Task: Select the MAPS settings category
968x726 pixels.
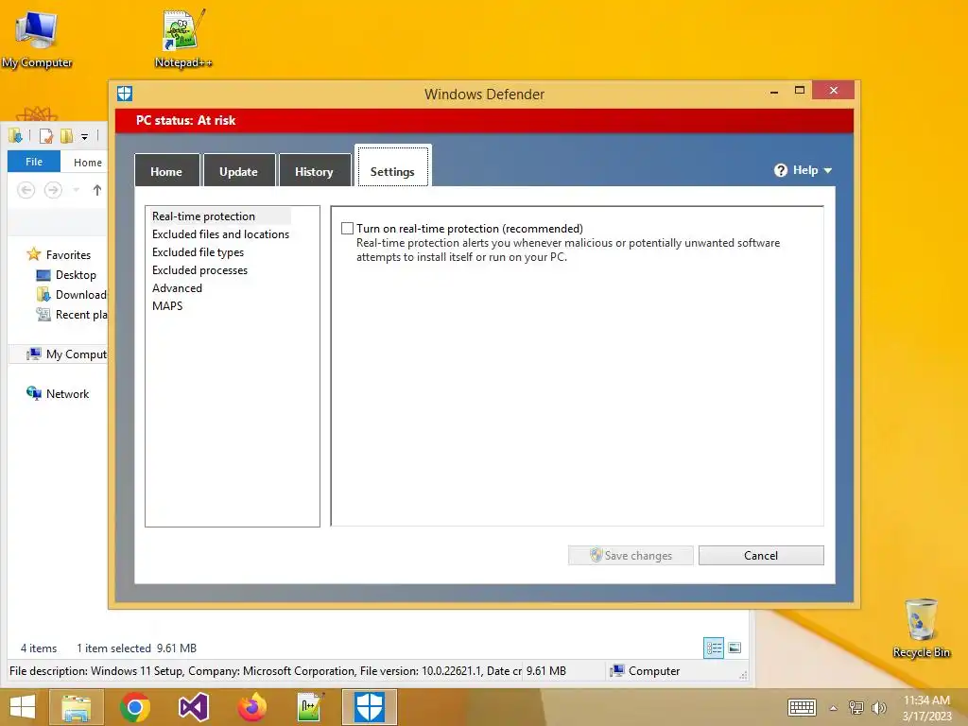Action: 167,305
